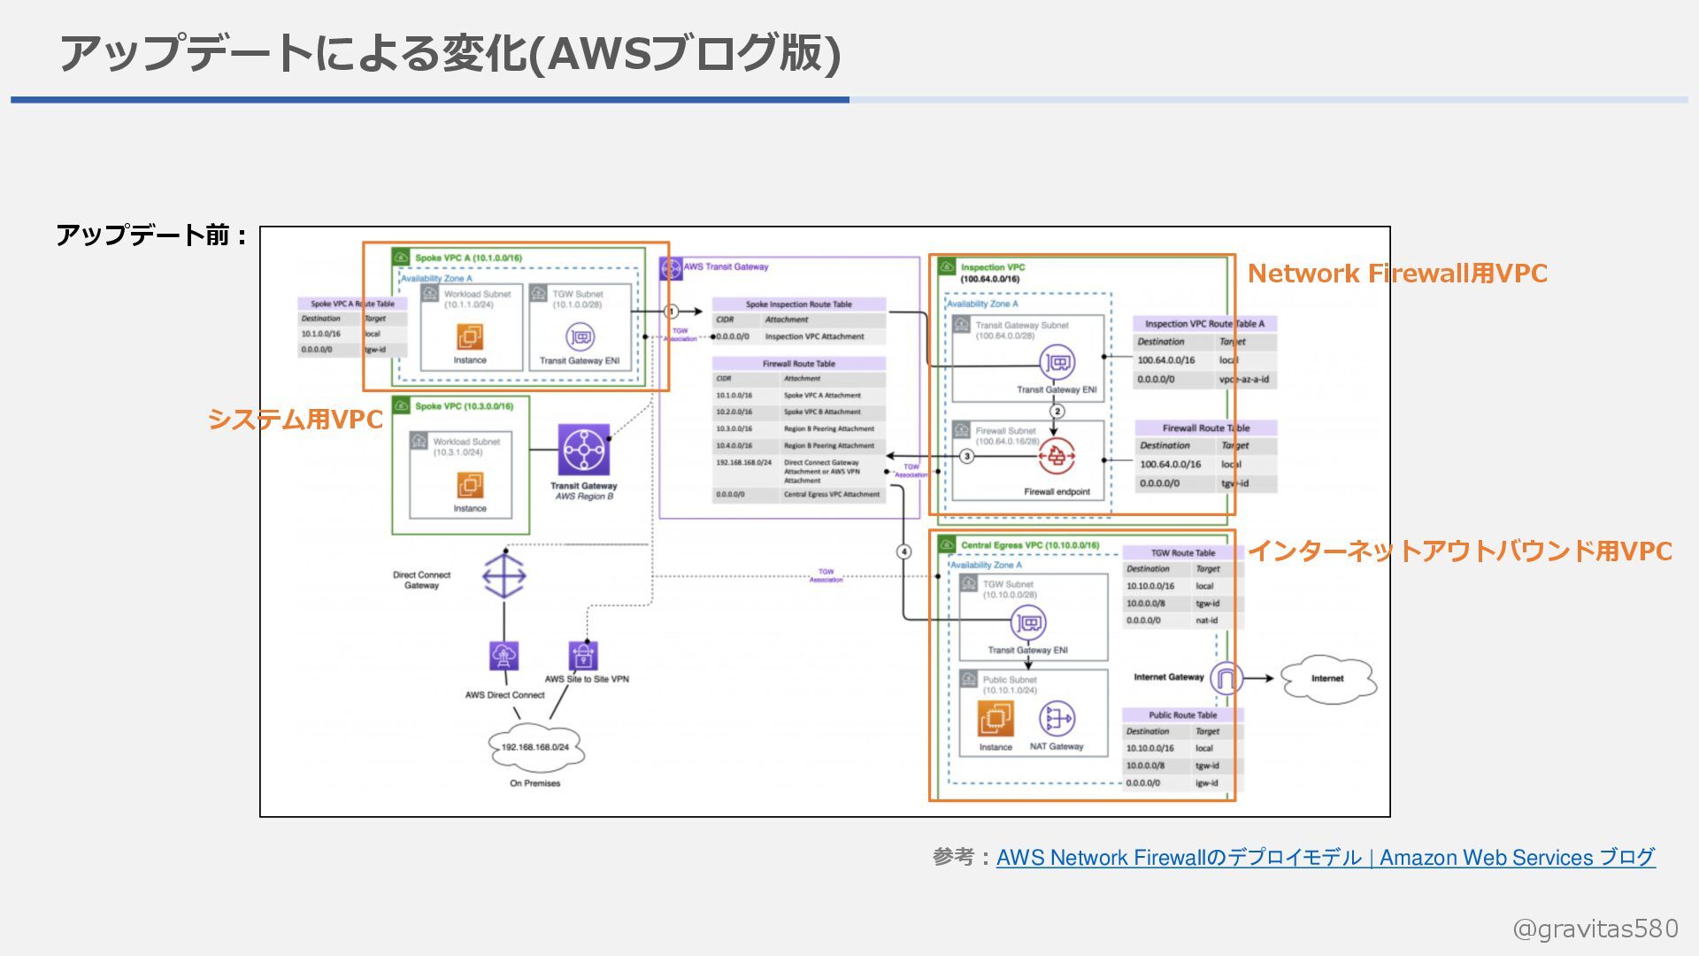Open the AWS Network Firewall deploy model blog link
Image resolution: width=1699 pixels, height=956 pixels.
(x=1326, y=857)
